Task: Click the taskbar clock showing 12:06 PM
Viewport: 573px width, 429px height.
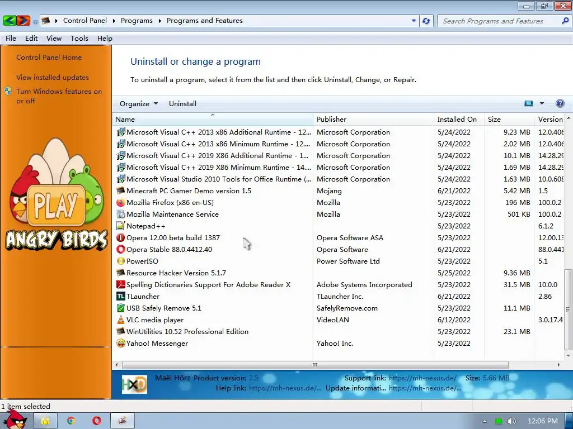Action: point(543,421)
